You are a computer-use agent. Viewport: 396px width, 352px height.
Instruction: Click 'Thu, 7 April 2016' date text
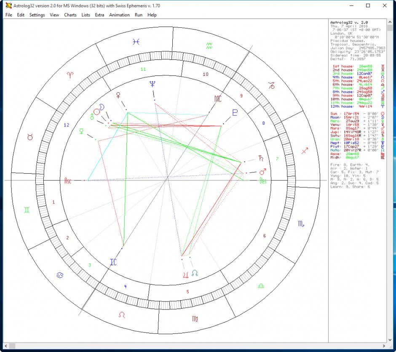click(x=349, y=26)
